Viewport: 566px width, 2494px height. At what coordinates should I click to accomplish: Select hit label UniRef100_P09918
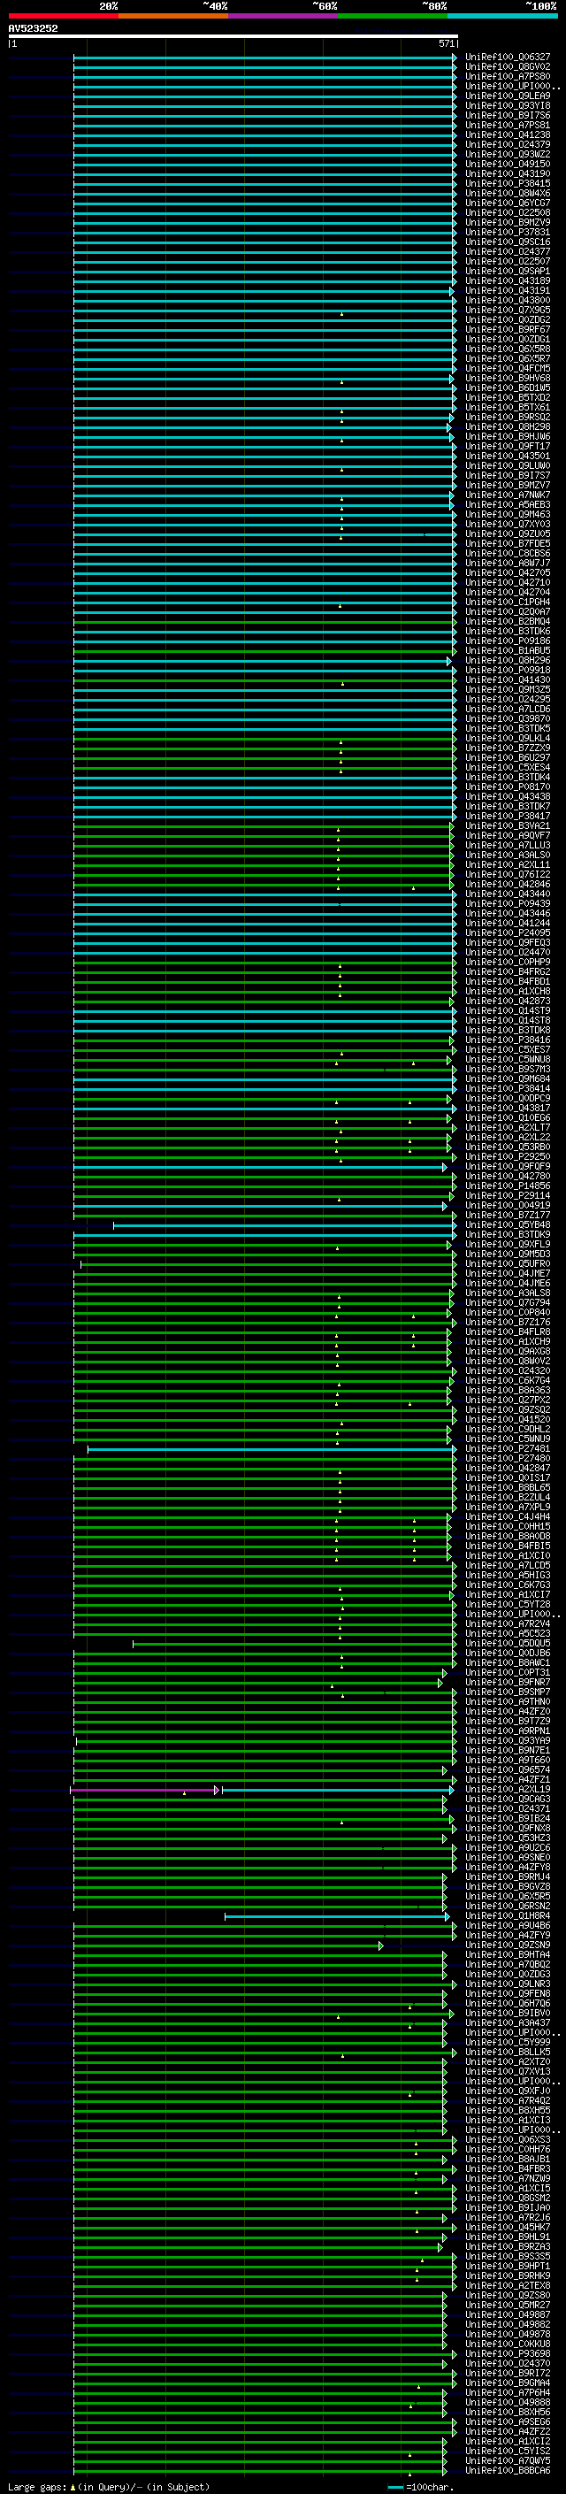coord(508,670)
